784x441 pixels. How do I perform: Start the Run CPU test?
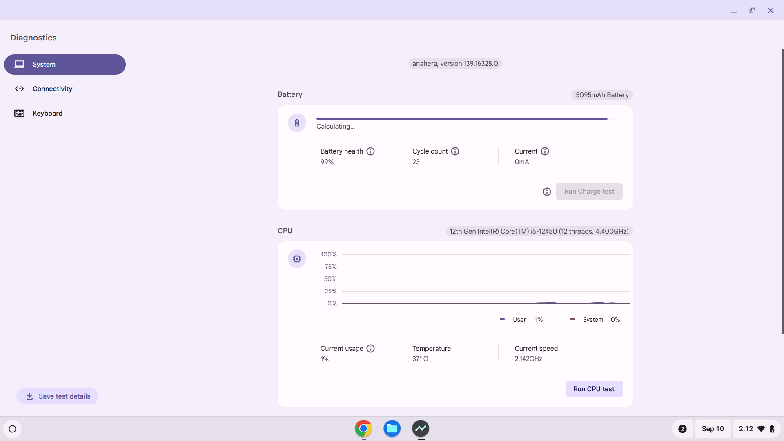[594, 389]
